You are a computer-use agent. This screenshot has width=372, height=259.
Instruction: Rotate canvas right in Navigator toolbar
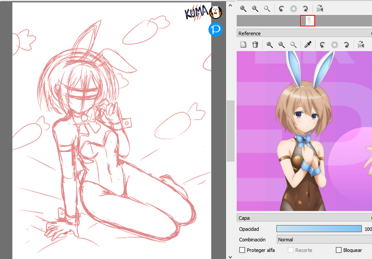click(x=305, y=9)
